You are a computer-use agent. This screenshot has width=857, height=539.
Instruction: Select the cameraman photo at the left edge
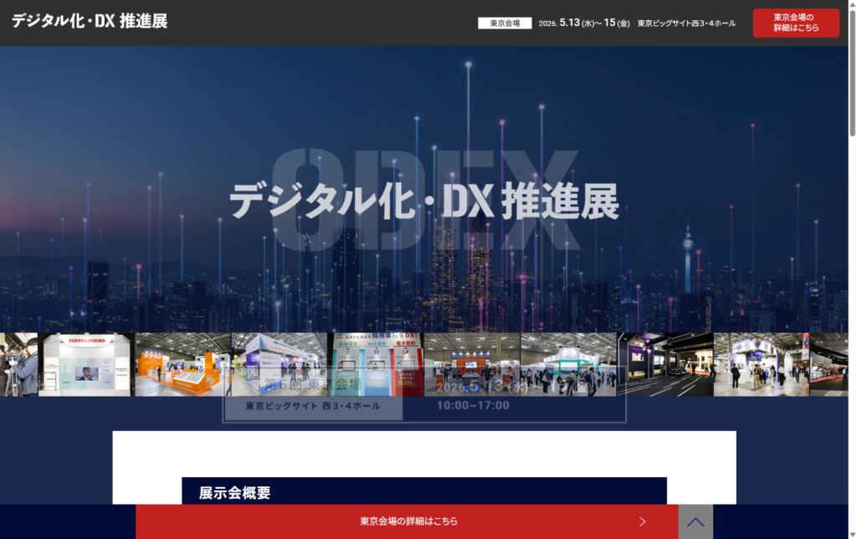coord(18,364)
